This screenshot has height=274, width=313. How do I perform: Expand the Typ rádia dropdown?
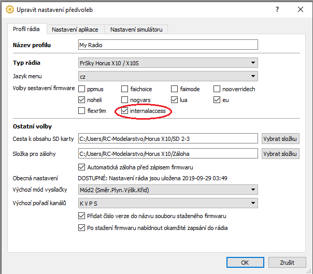click(x=167, y=63)
